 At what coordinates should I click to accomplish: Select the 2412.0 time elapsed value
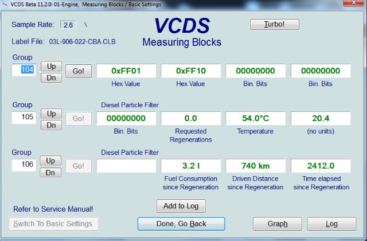point(321,166)
